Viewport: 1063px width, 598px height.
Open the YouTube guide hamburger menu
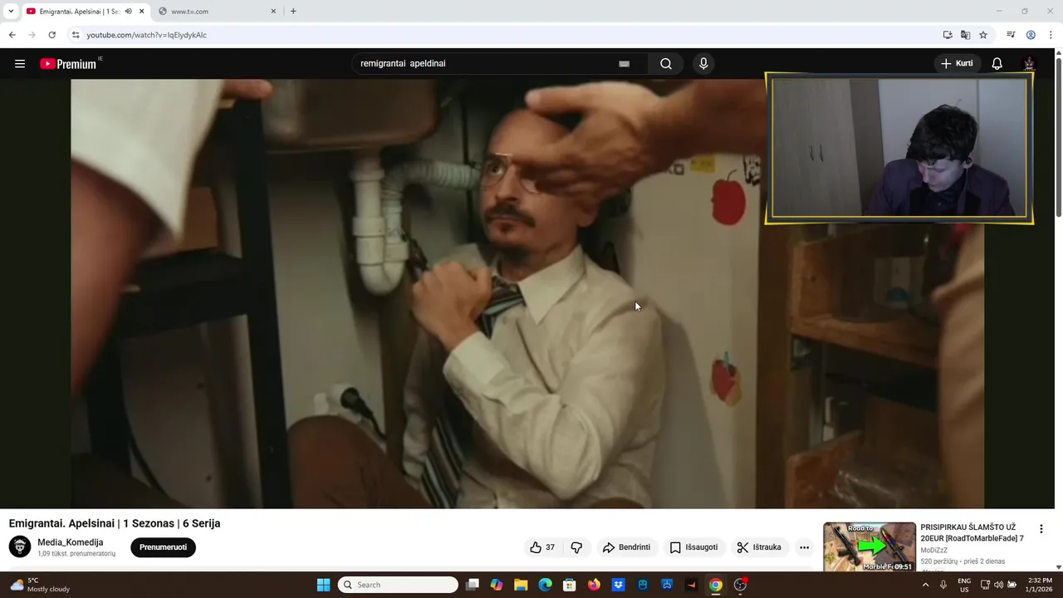point(20,64)
